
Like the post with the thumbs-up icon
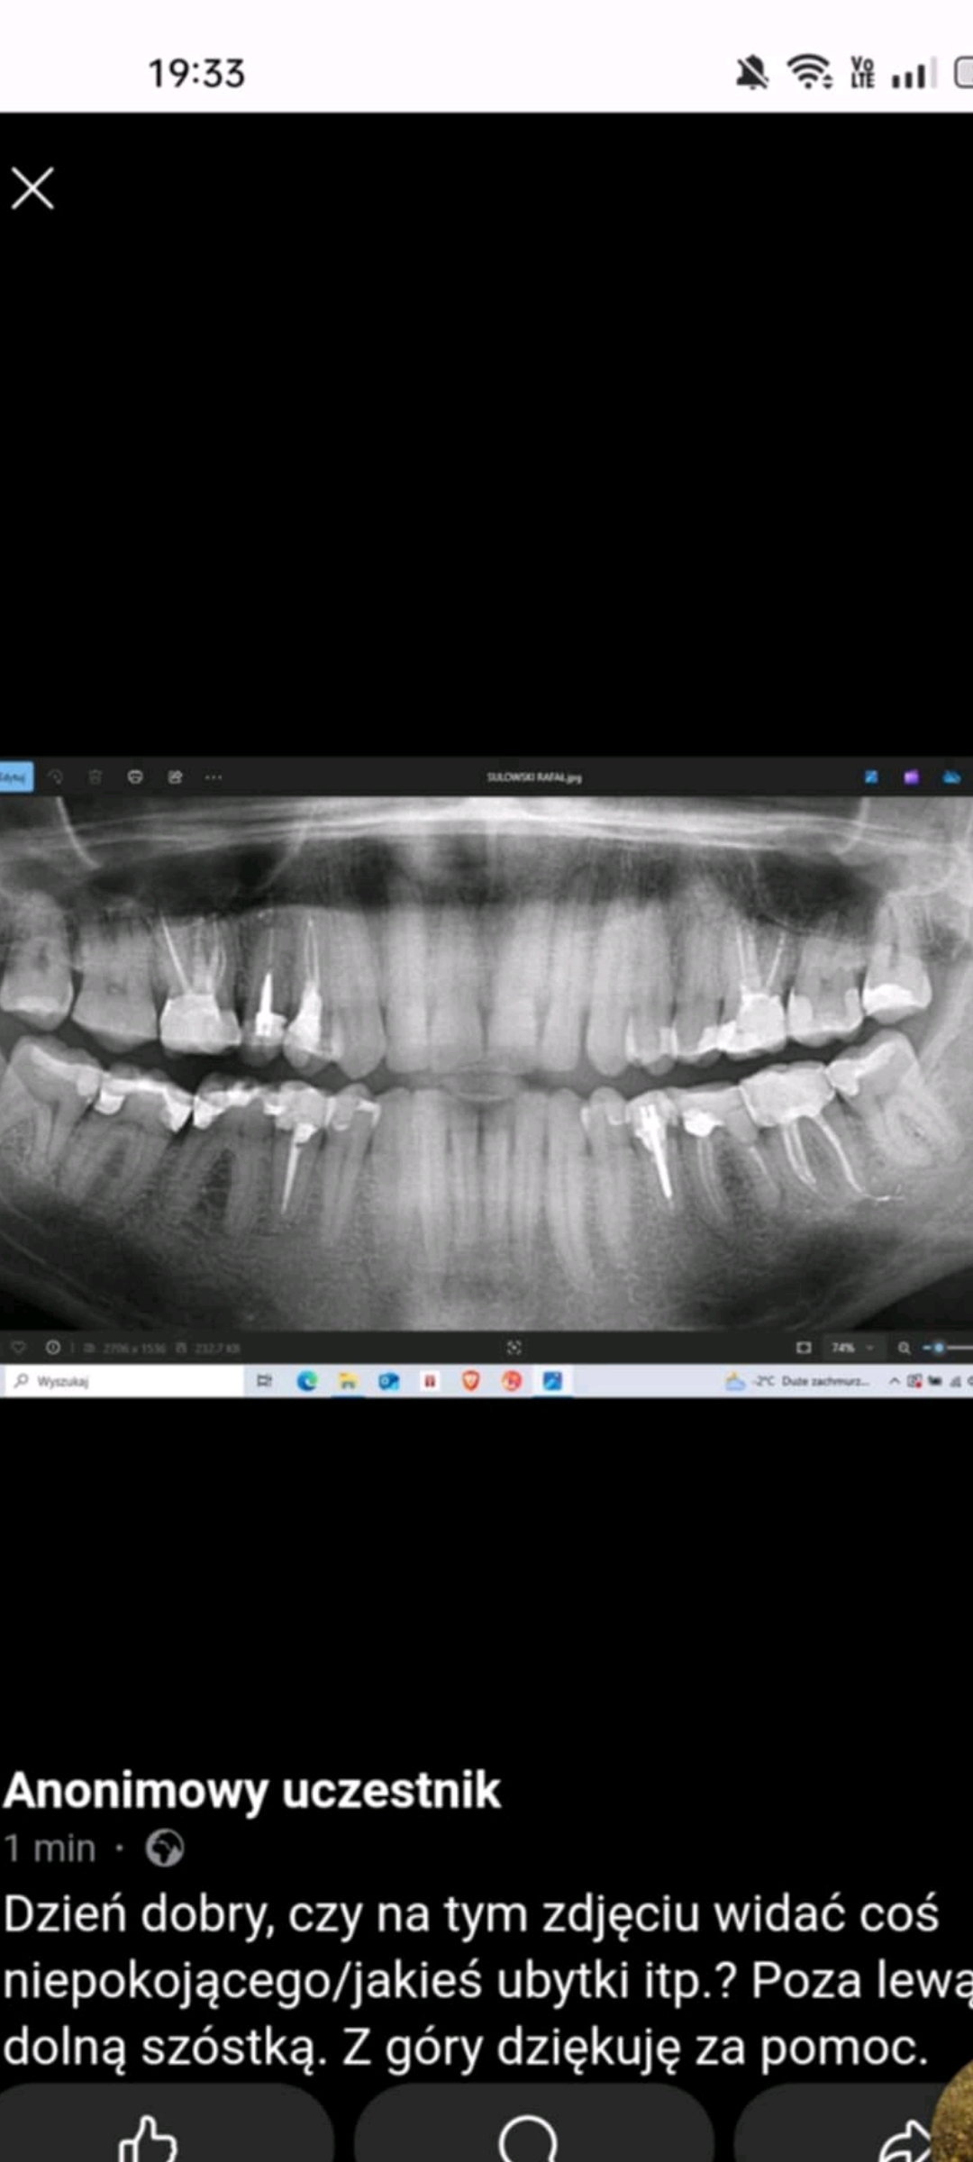tap(148, 2137)
